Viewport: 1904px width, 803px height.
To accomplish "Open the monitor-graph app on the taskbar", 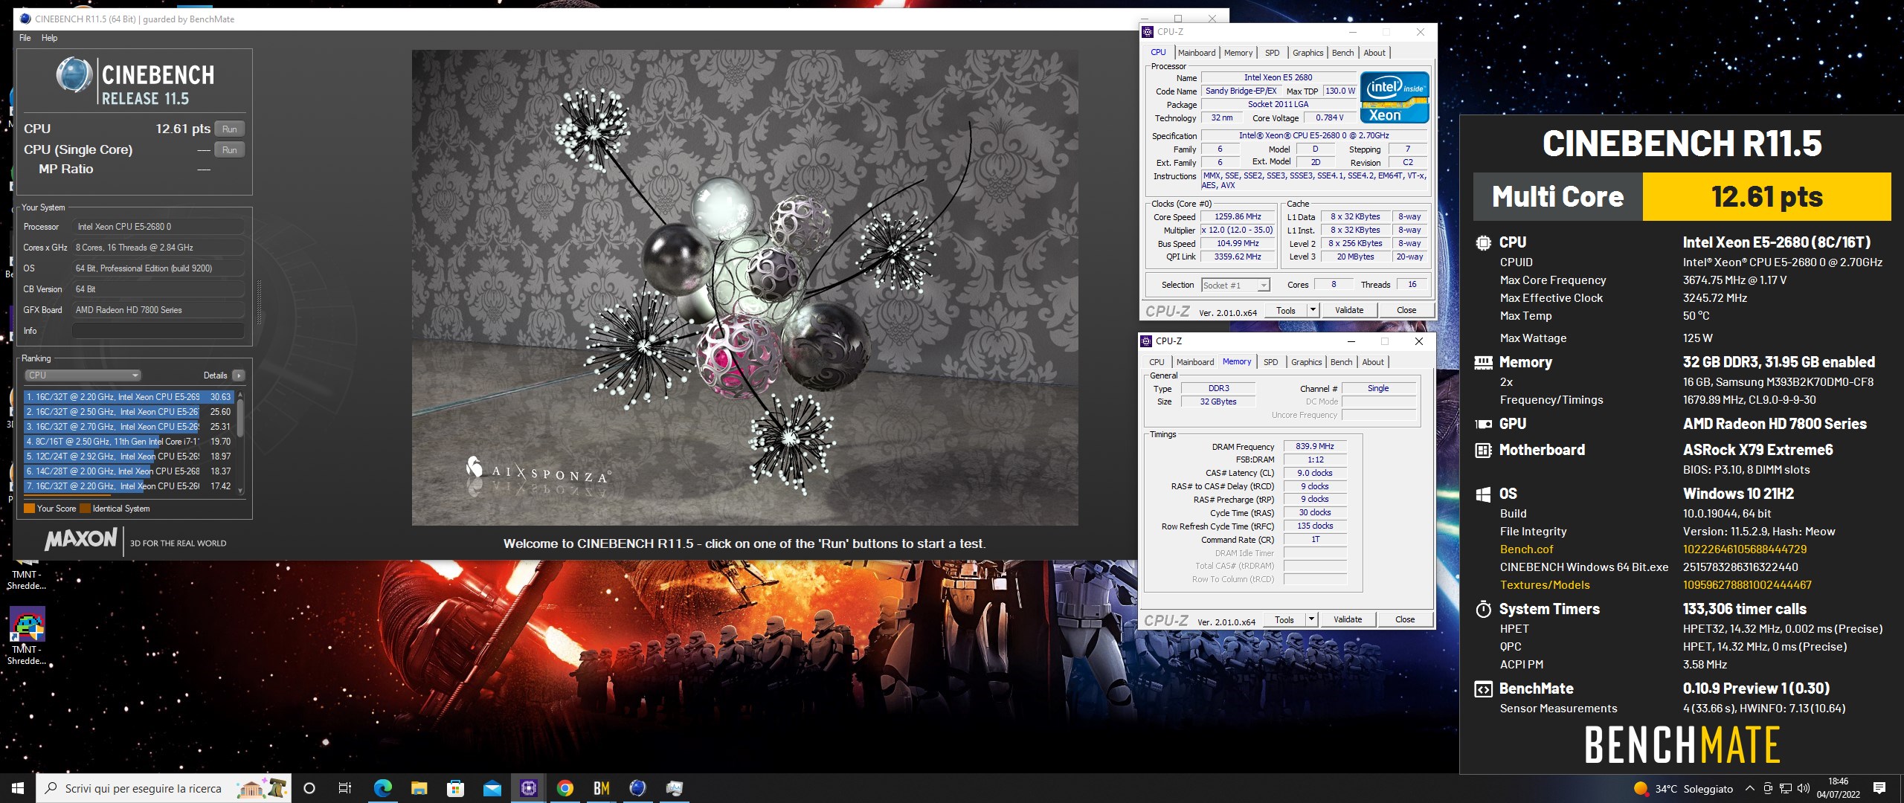I will 674,788.
